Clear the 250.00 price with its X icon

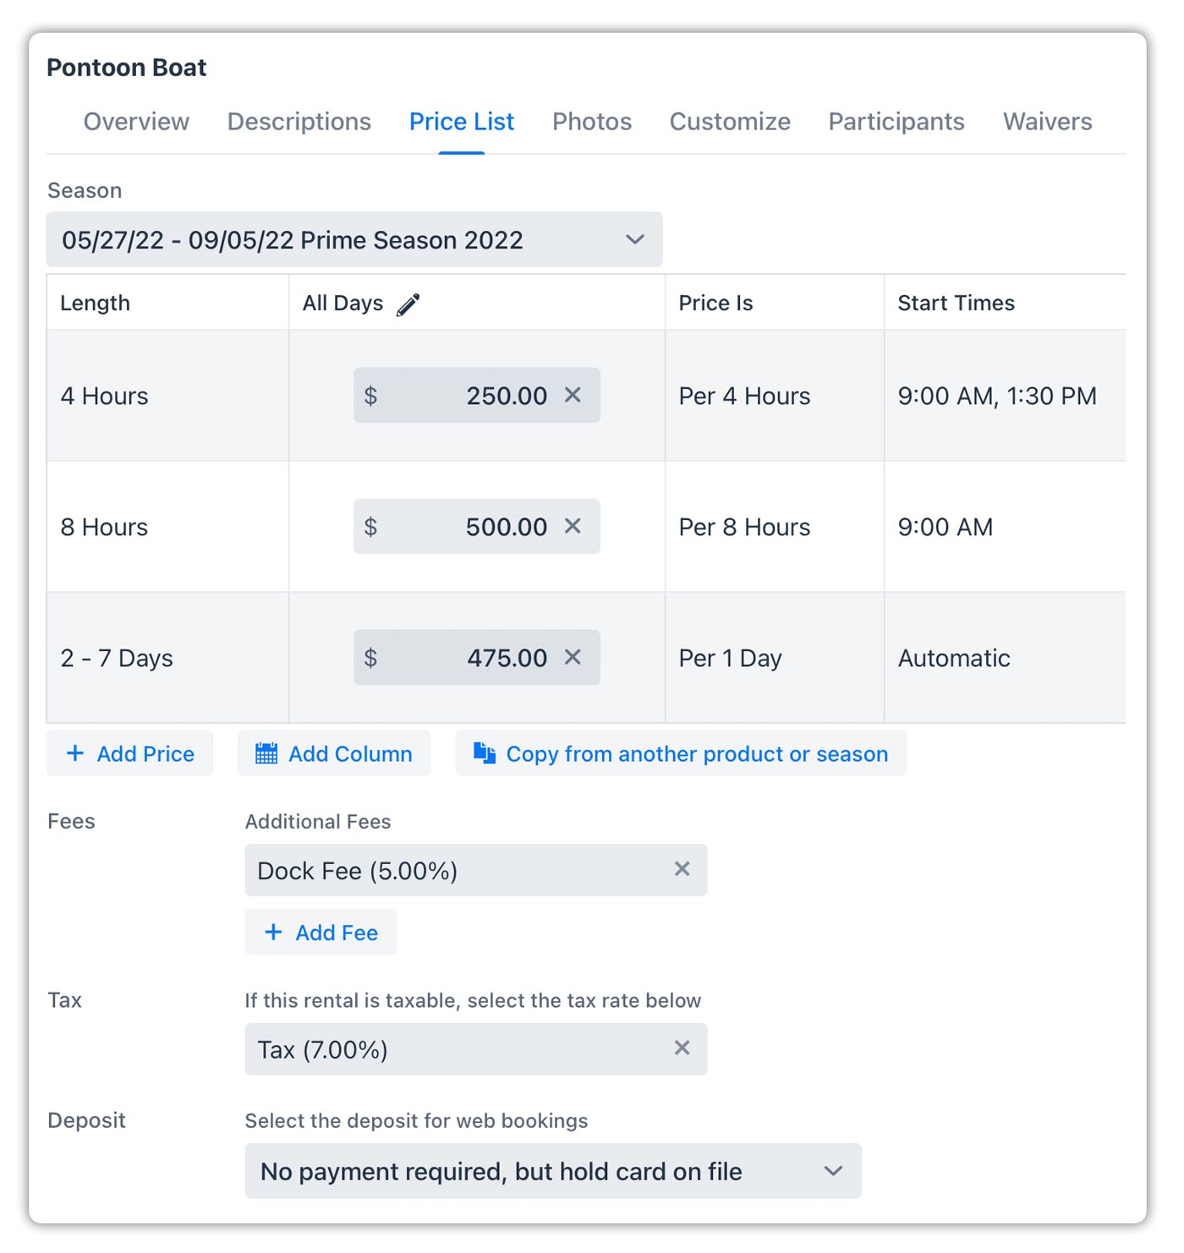(573, 395)
